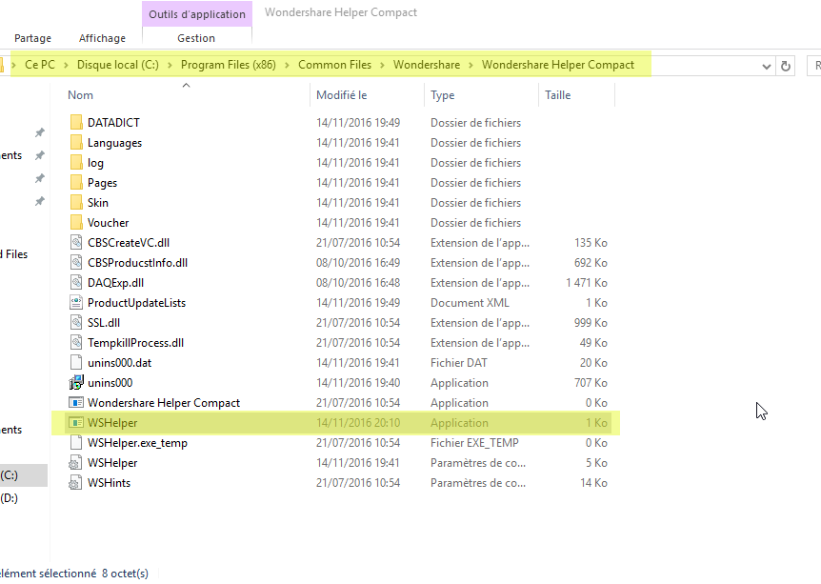821x584 pixels.
Task: Open the Gestion ribbon tab
Action: coord(196,38)
